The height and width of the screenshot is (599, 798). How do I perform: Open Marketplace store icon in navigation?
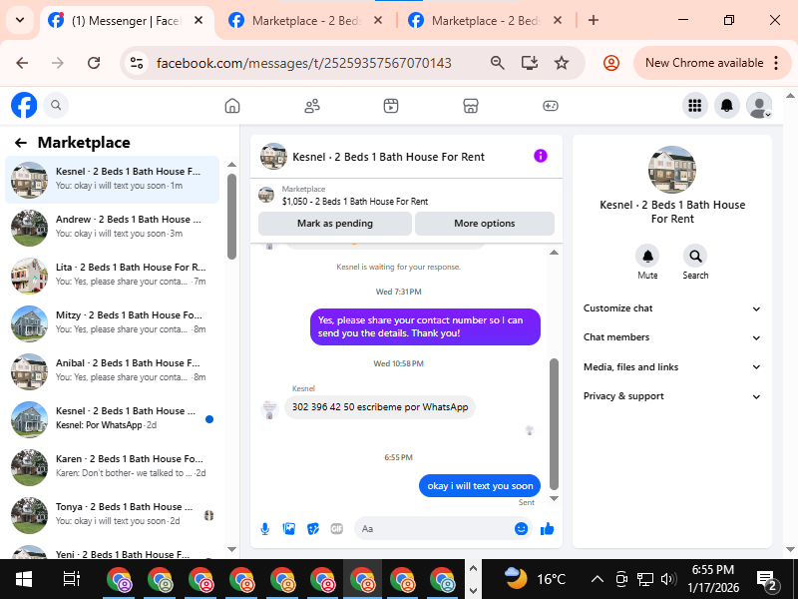coord(471,106)
